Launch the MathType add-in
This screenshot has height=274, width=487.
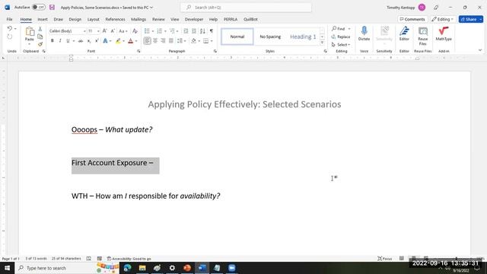click(x=444, y=30)
